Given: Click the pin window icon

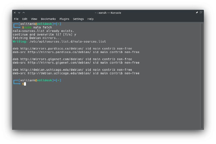Looking at the screenshot, I should [x=197, y=13].
